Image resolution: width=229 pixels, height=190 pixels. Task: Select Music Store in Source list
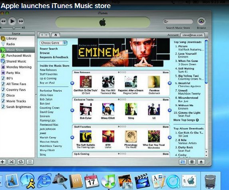(17, 50)
